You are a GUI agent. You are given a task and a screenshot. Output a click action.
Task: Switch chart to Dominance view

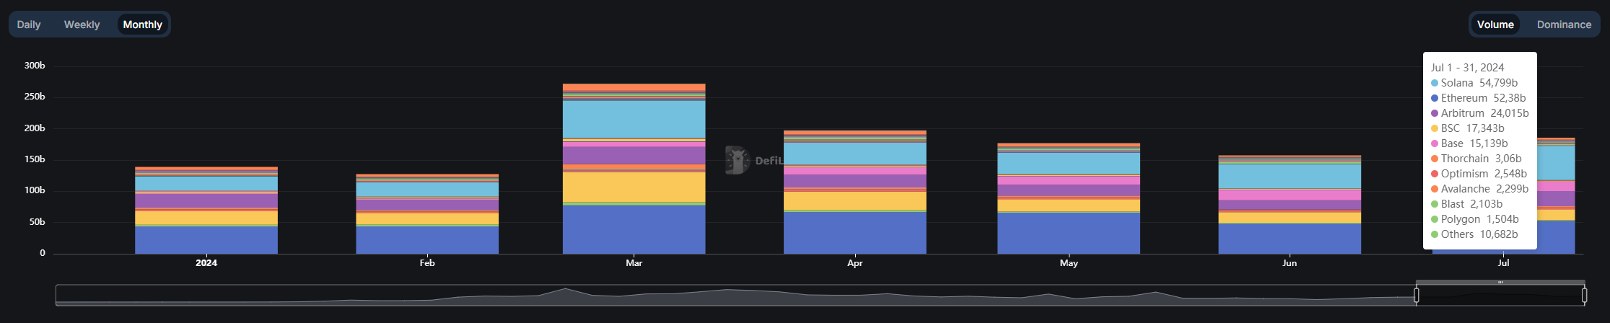click(1564, 25)
